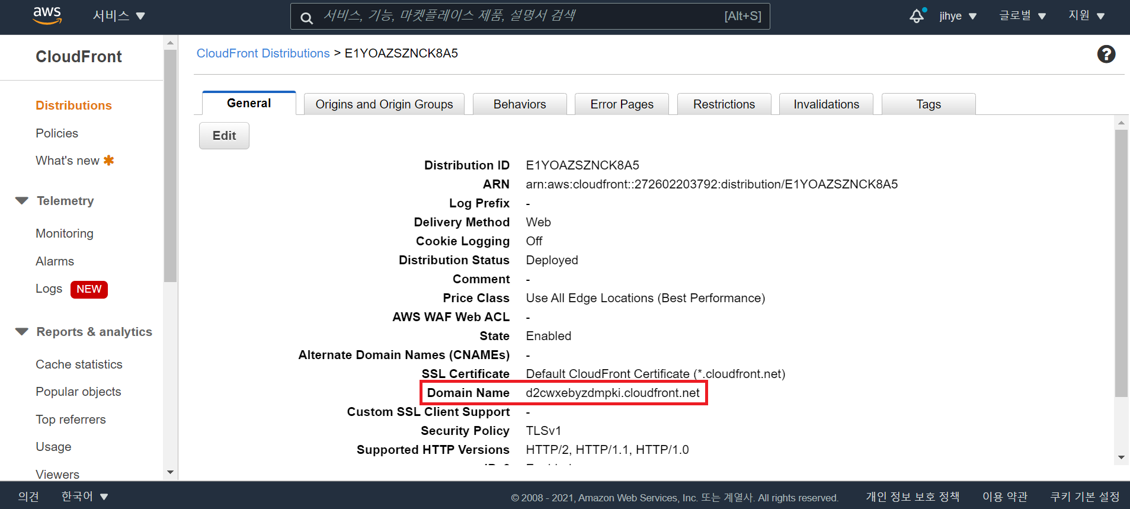Open the 개인 정보 보호 정책 link

click(x=913, y=497)
